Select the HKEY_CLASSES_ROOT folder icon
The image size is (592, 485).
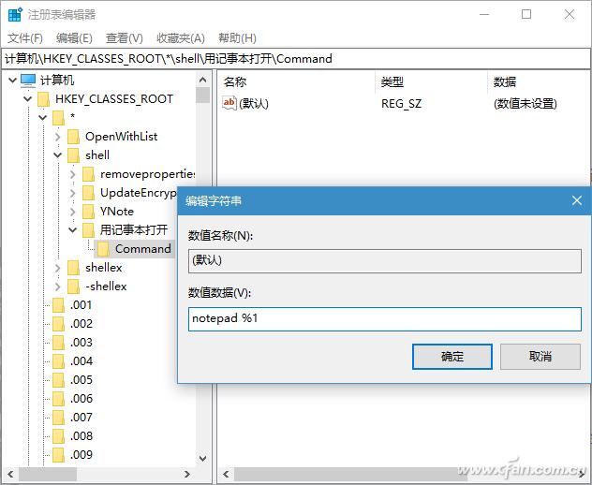(x=43, y=99)
